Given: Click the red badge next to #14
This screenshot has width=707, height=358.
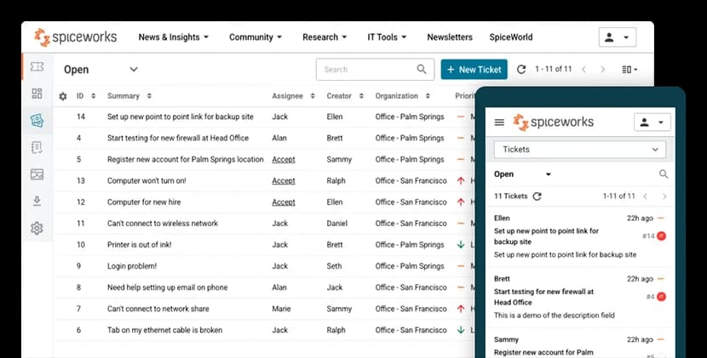Looking at the screenshot, I should pos(662,236).
